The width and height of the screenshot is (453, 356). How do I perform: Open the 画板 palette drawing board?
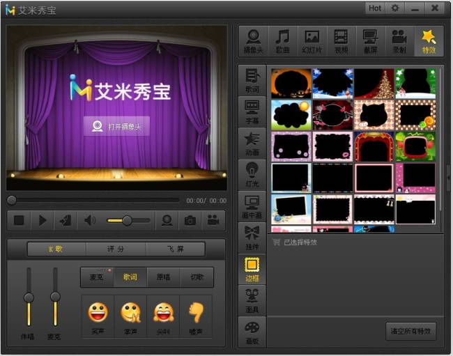pyautogui.click(x=252, y=332)
